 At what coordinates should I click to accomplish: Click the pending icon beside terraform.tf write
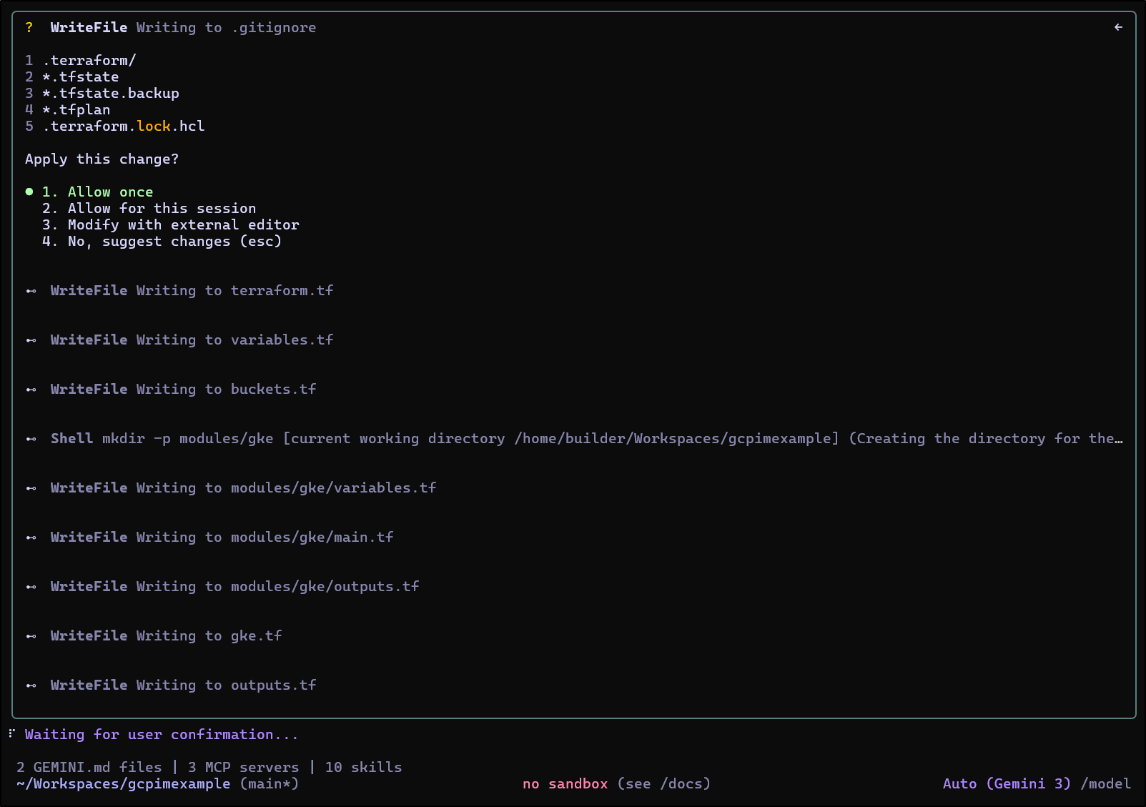click(31, 291)
